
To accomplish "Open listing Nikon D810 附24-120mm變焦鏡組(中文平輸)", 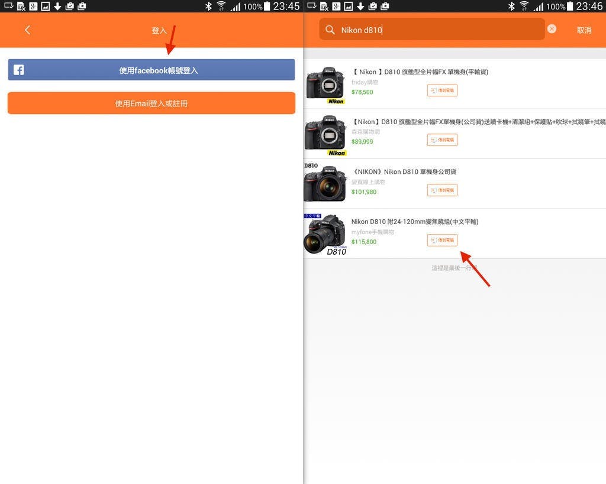I will point(415,222).
